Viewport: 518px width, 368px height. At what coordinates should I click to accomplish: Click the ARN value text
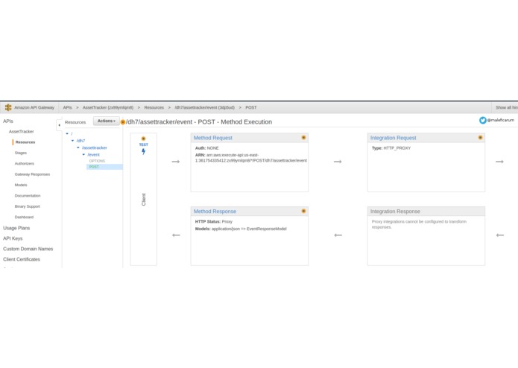(251, 158)
